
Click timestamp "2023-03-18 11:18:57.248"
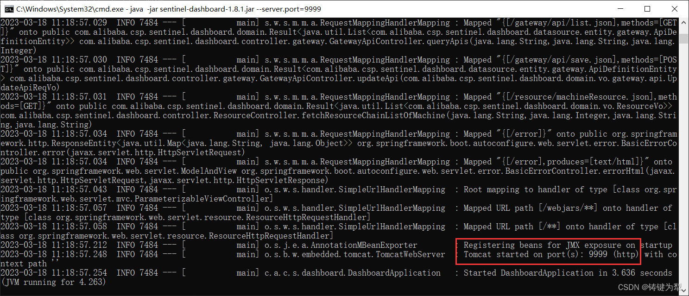(x=54, y=254)
